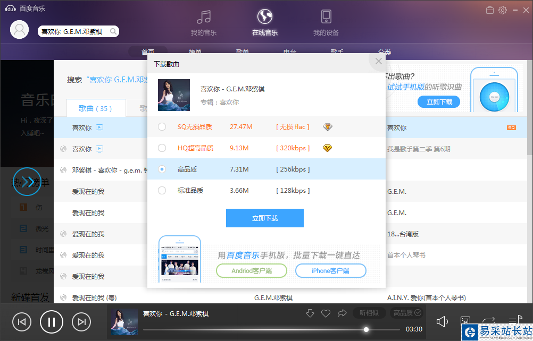The image size is (533, 341).
Task: Click VIP diamond icon on HQ row
Action: click(x=327, y=148)
